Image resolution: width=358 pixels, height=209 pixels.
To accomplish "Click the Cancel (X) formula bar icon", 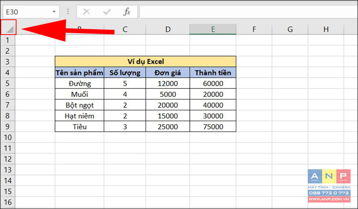I will coord(86,12).
